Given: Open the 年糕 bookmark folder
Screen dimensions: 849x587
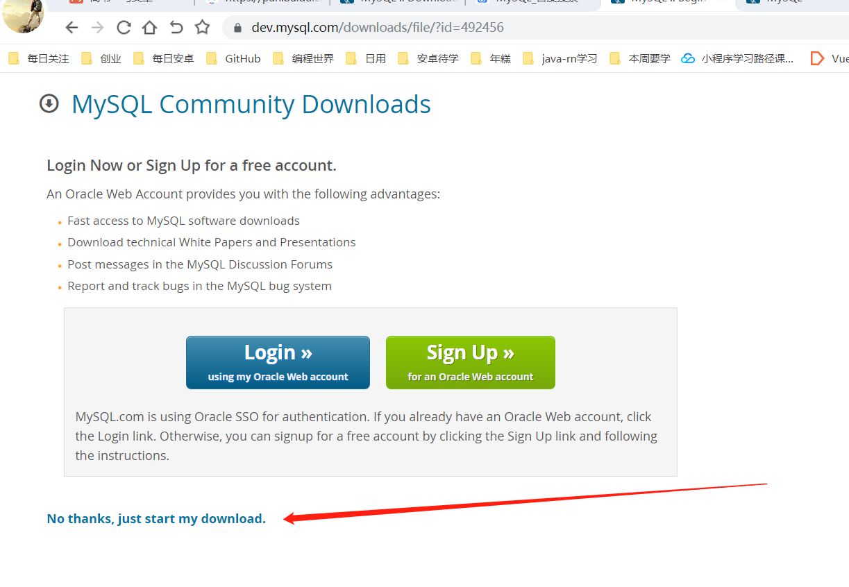Looking at the screenshot, I should [491, 59].
